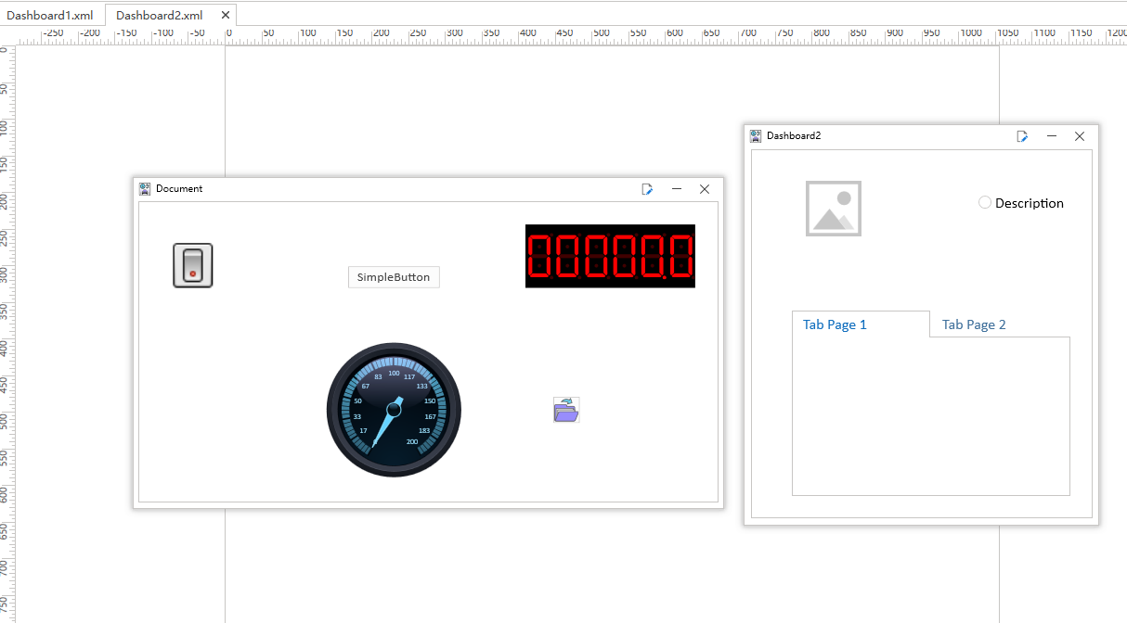Switch to Tab Page 2
1127x623 pixels.
click(x=974, y=324)
